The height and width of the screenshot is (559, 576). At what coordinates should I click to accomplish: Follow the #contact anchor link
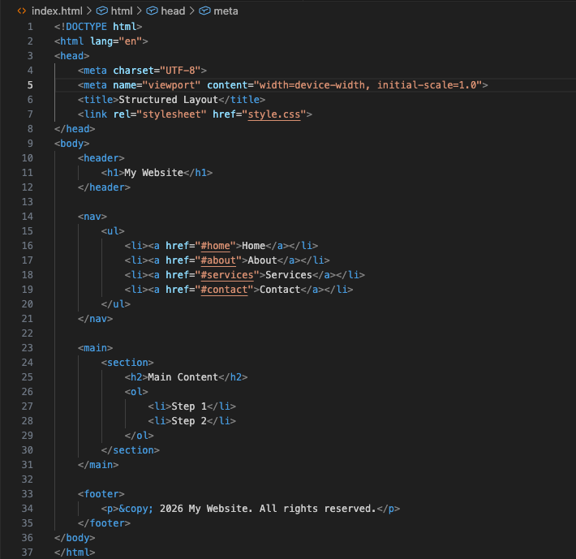[225, 290]
